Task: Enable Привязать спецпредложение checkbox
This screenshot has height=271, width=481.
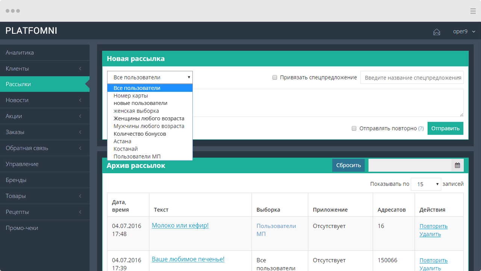Action: (275, 78)
